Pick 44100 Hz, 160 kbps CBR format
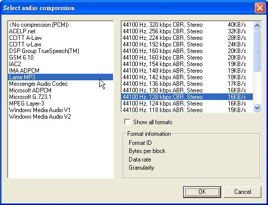 coord(187,58)
